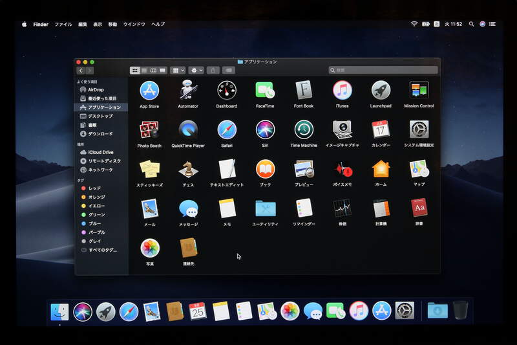Open the 編集 menu in the menu bar

click(83, 24)
